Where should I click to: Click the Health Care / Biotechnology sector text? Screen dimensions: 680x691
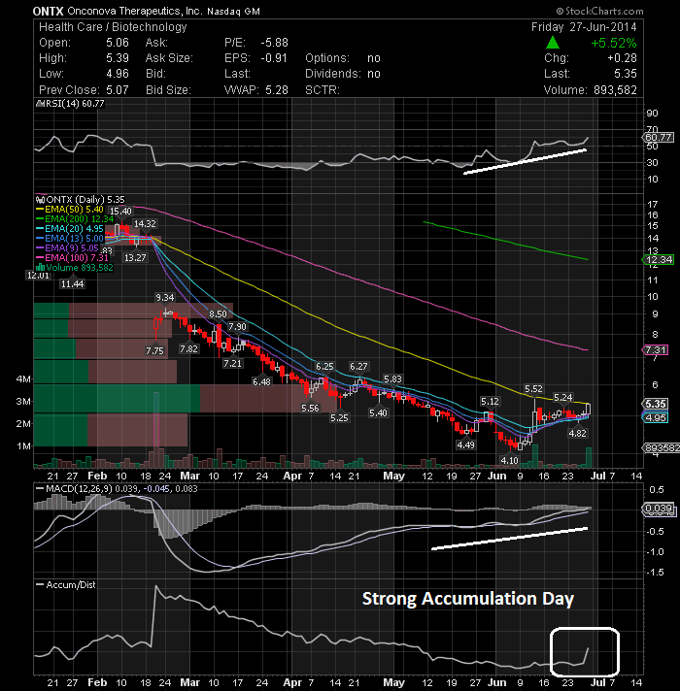pos(113,27)
